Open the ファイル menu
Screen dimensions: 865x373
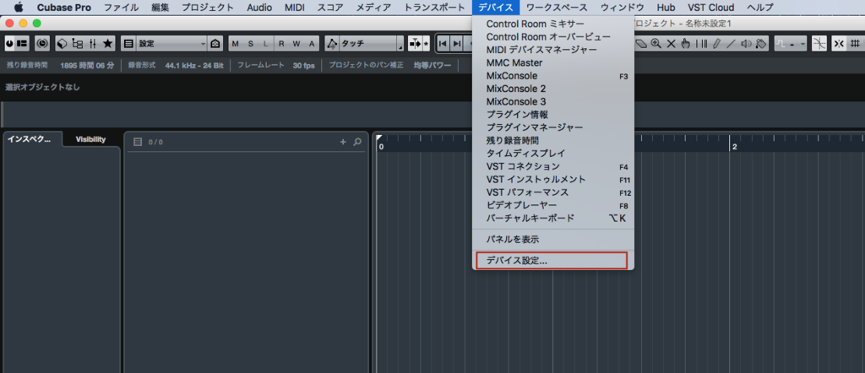[x=122, y=8]
